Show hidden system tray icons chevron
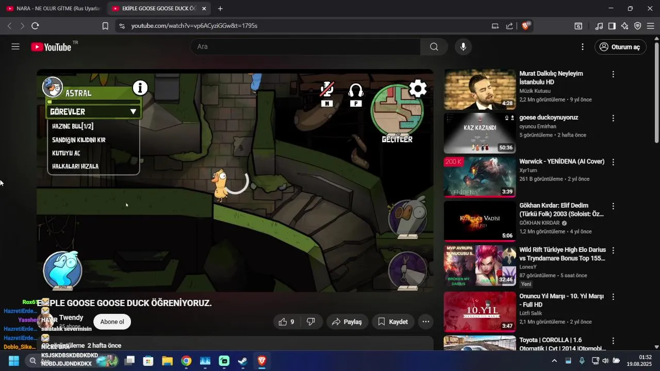This screenshot has height=371, width=660. coord(554,361)
